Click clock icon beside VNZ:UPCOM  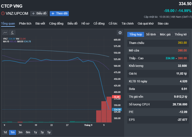tap(3, 13)
